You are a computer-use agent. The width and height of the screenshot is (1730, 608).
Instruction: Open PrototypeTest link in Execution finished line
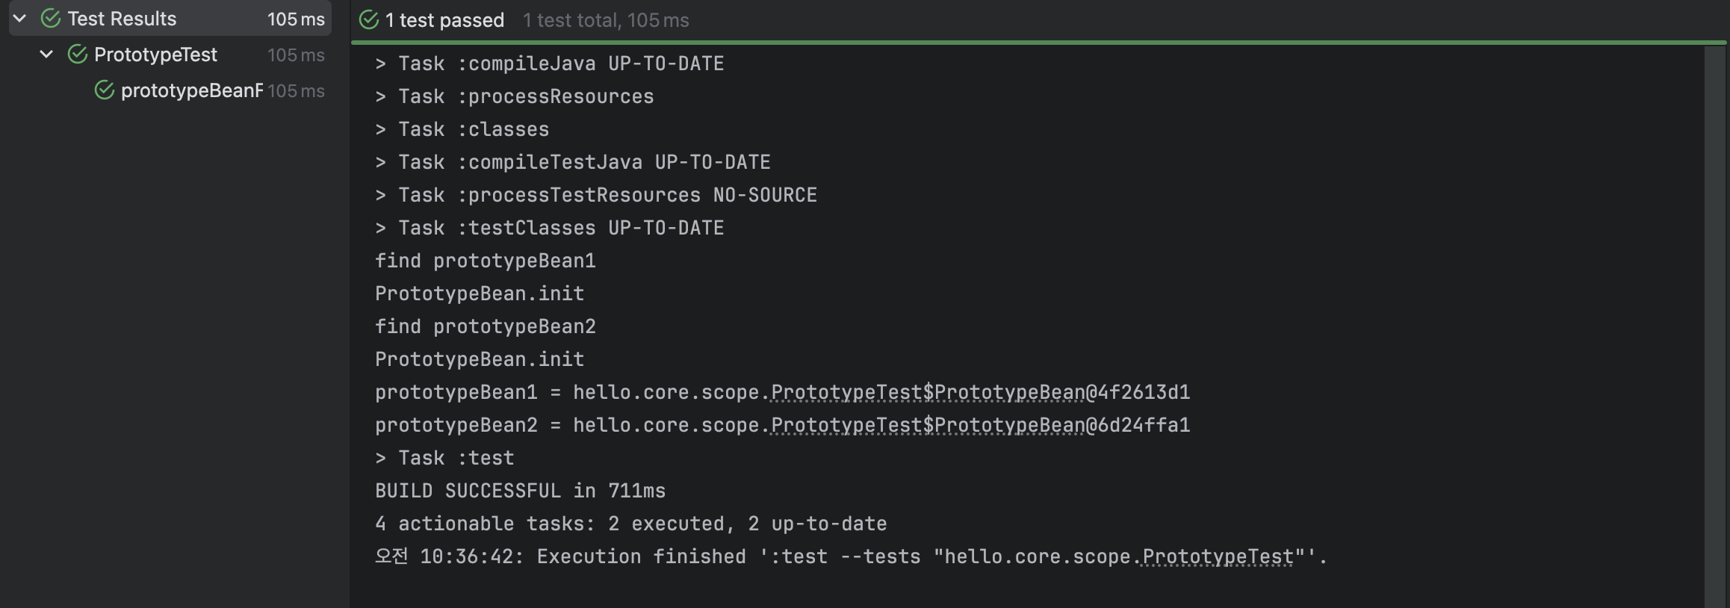coord(1218,556)
